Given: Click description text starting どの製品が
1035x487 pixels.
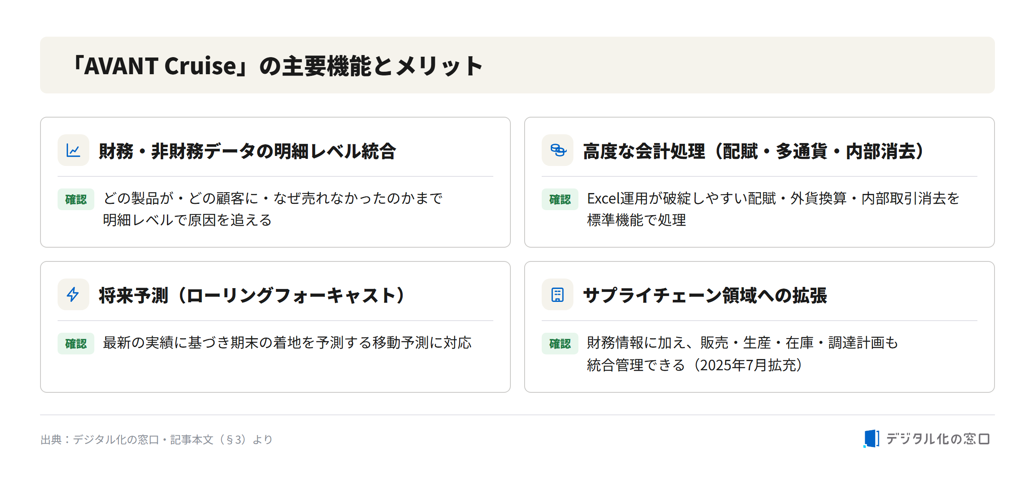Looking at the screenshot, I should coord(273,209).
